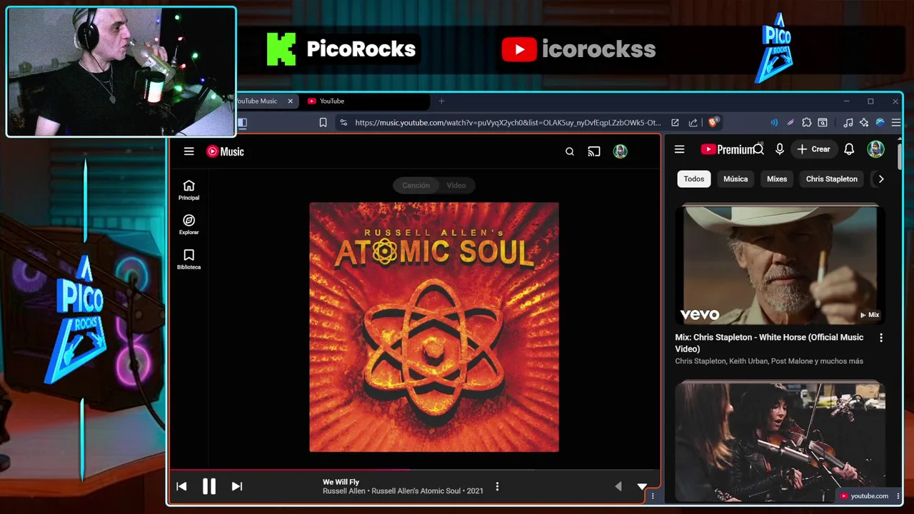Image resolution: width=914 pixels, height=514 pixels.
Task: Open youtube.com side panel overlay menu
Action: (898, 496)
